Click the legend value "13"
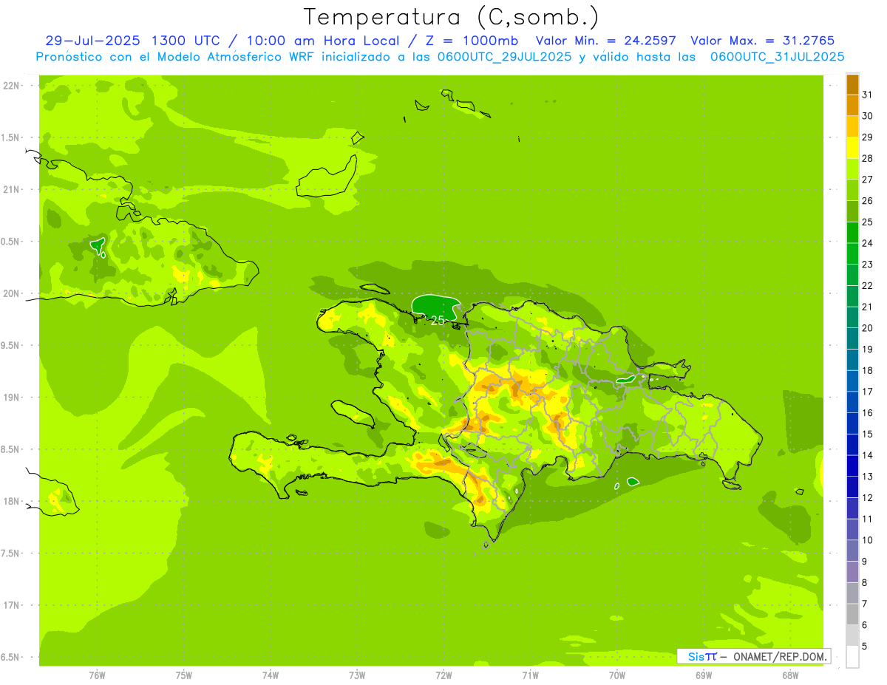The height and width of the screenshot is (685, 887). (x=868, y=476)
